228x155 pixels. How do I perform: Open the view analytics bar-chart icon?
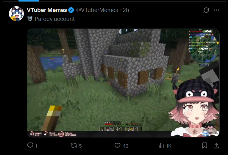[x=161, y=145]
